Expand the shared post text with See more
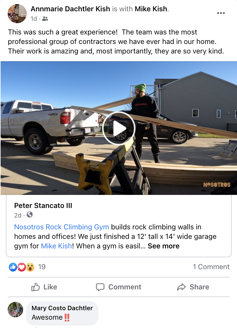The width and height of the screenshot is (237, 328). tap(164, 246)
